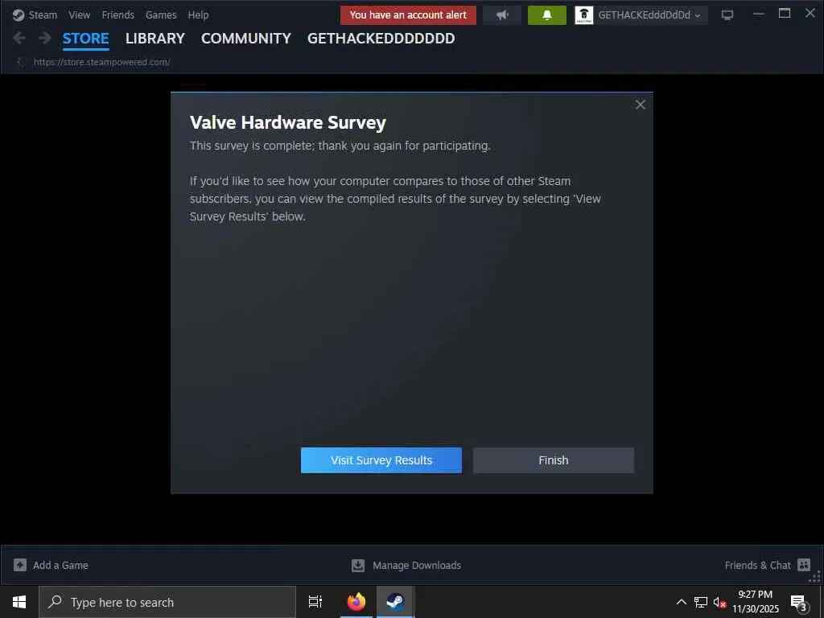Click the network tray icon
Viewport: 824px width, 618px height.
pos(701,602)
